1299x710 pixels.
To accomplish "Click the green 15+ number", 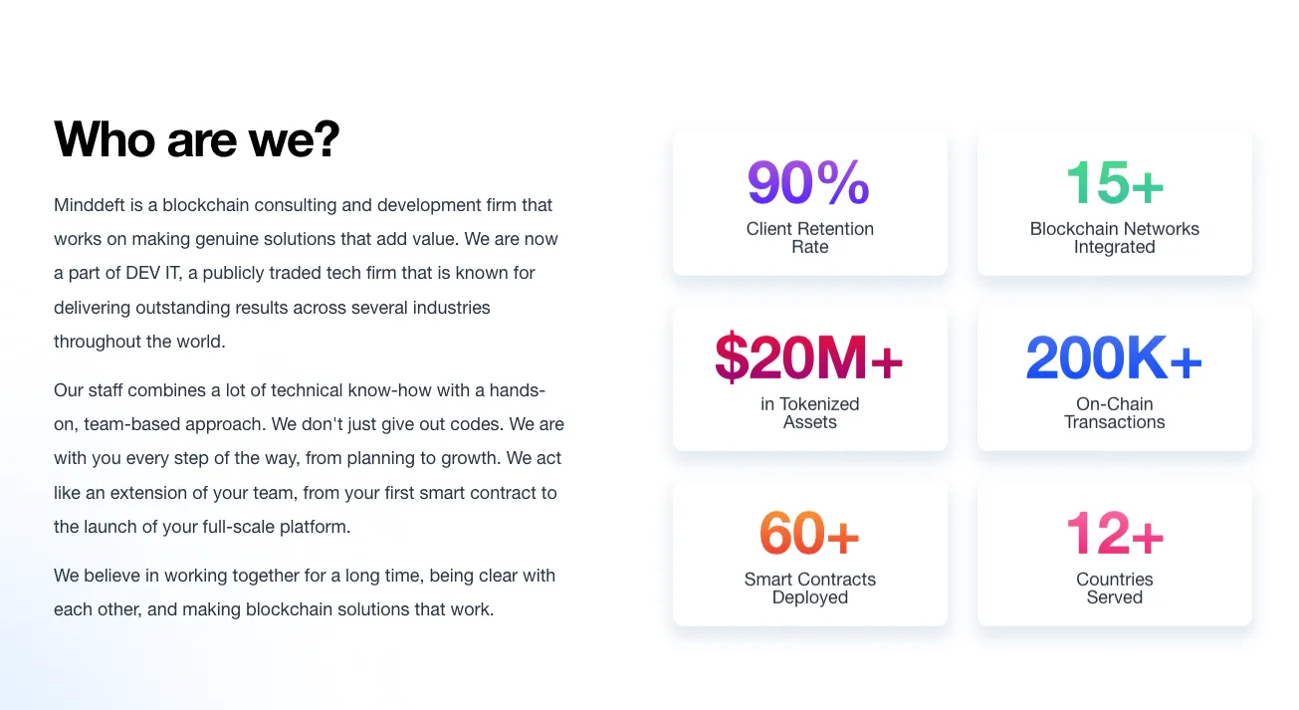I will click(1115, 183).
